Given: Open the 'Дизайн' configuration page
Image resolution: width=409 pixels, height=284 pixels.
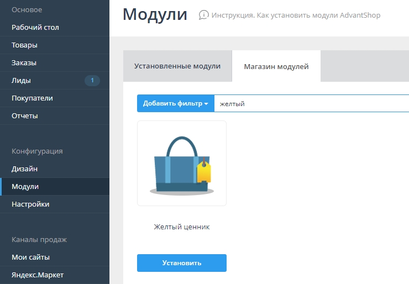Looking at the screenshot, I should tap(24, 169).
